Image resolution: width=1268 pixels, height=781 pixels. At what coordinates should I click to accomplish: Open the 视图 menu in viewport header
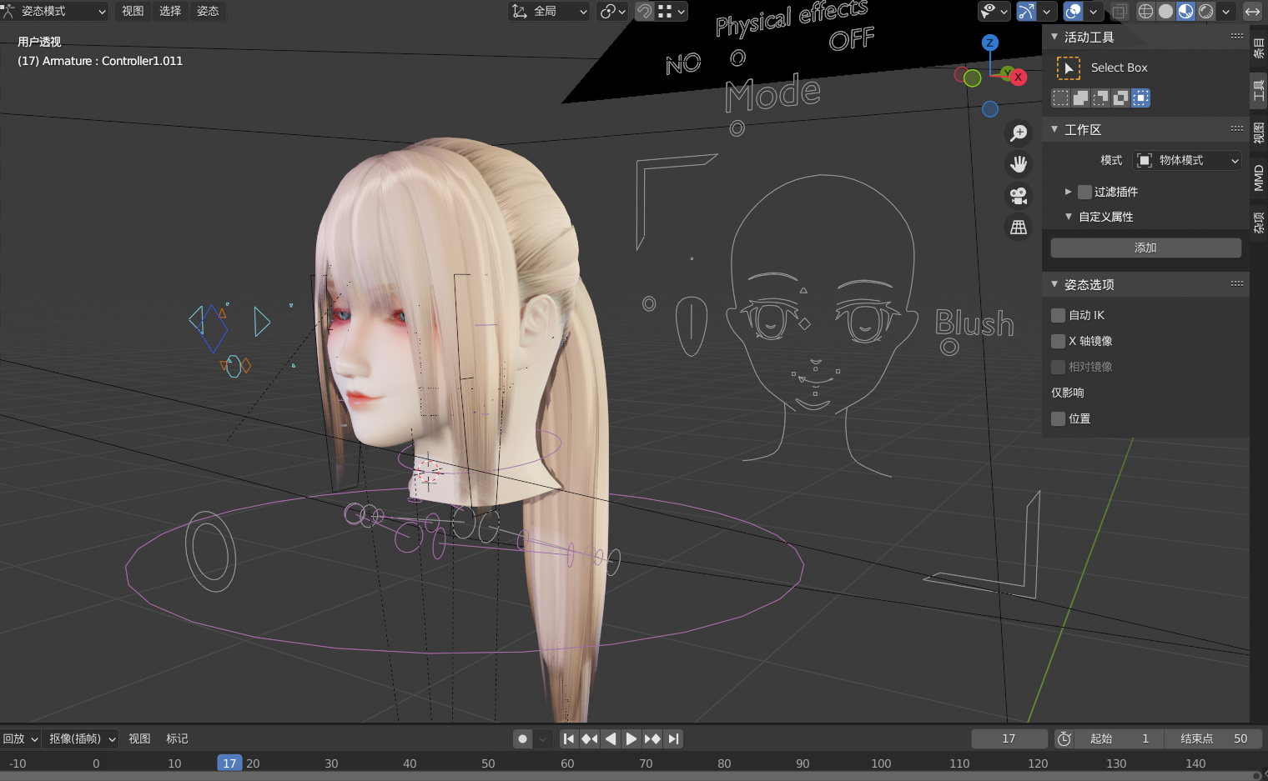pos(133,11)
